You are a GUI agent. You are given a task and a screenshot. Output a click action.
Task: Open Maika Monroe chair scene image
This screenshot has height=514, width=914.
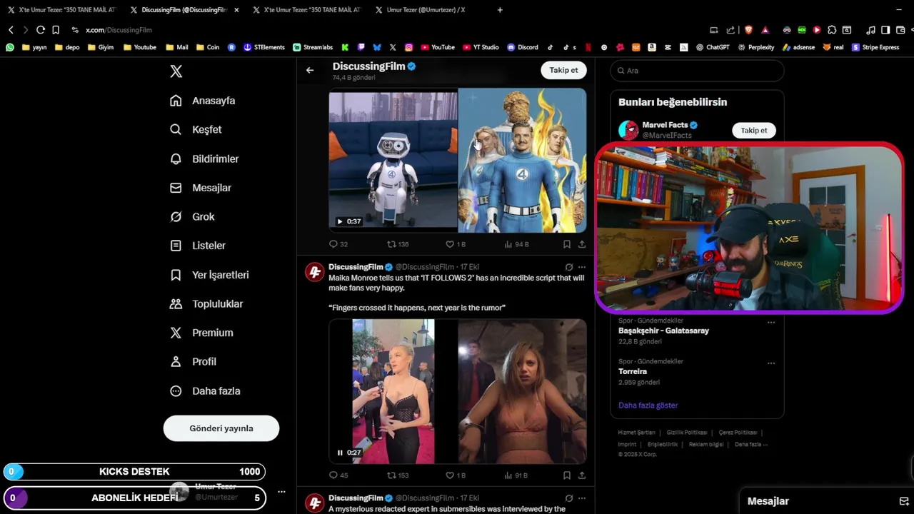[522, 391]
